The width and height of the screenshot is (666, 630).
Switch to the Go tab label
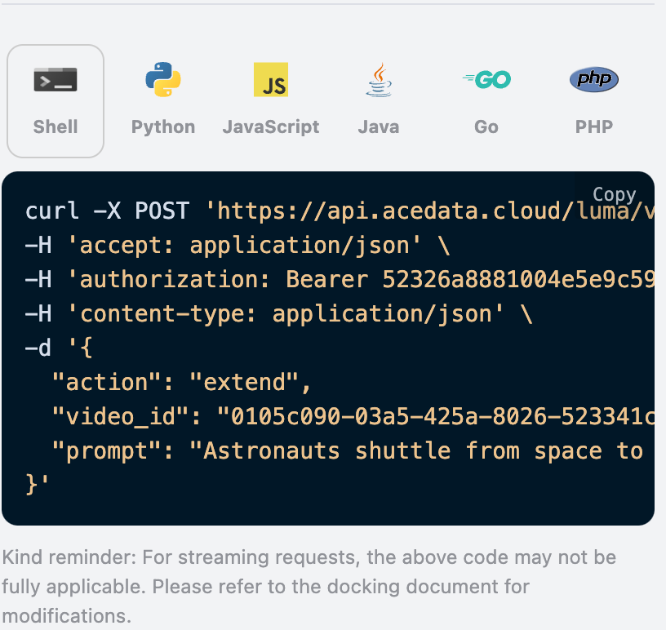(486, 126)
